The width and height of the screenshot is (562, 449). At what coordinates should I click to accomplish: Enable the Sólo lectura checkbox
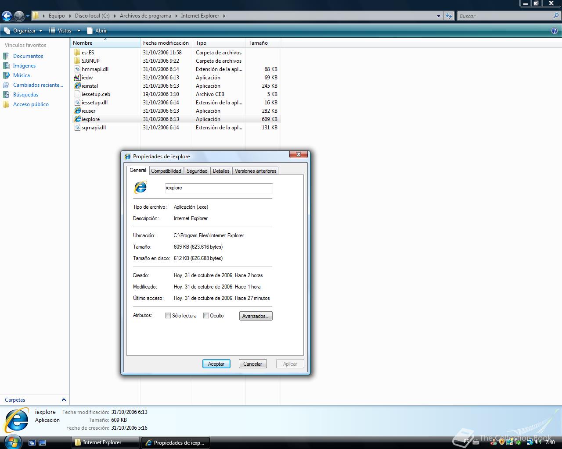pyautogui.click(x=168, y=316)
